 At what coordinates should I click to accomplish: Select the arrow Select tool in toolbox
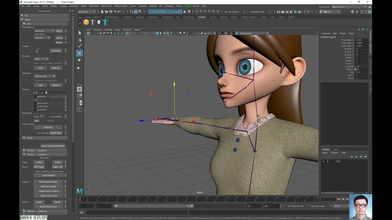[80, 33]
